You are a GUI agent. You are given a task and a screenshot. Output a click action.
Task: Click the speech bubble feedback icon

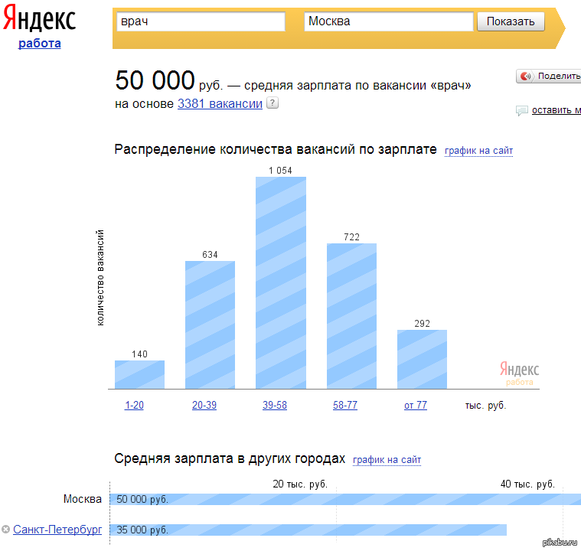[x=522, y=110]
